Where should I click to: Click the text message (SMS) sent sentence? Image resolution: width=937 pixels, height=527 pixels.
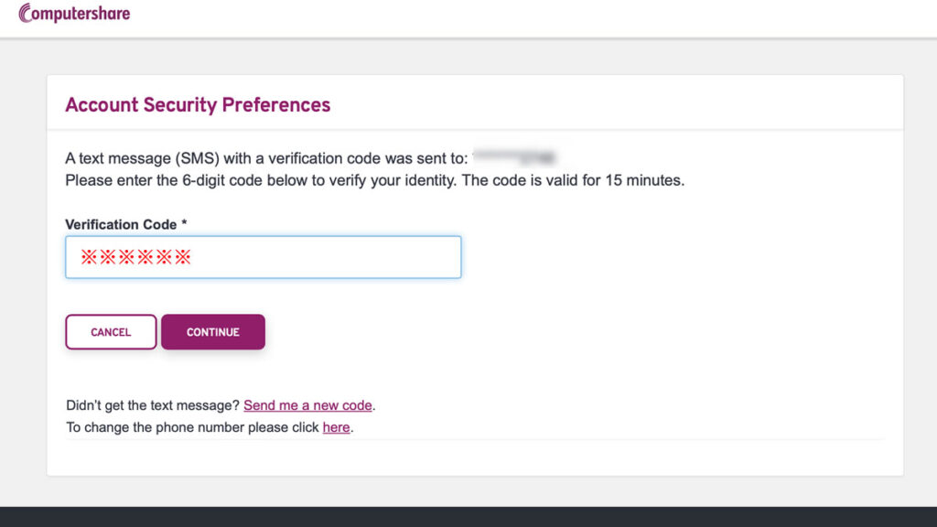pos(266,158)
